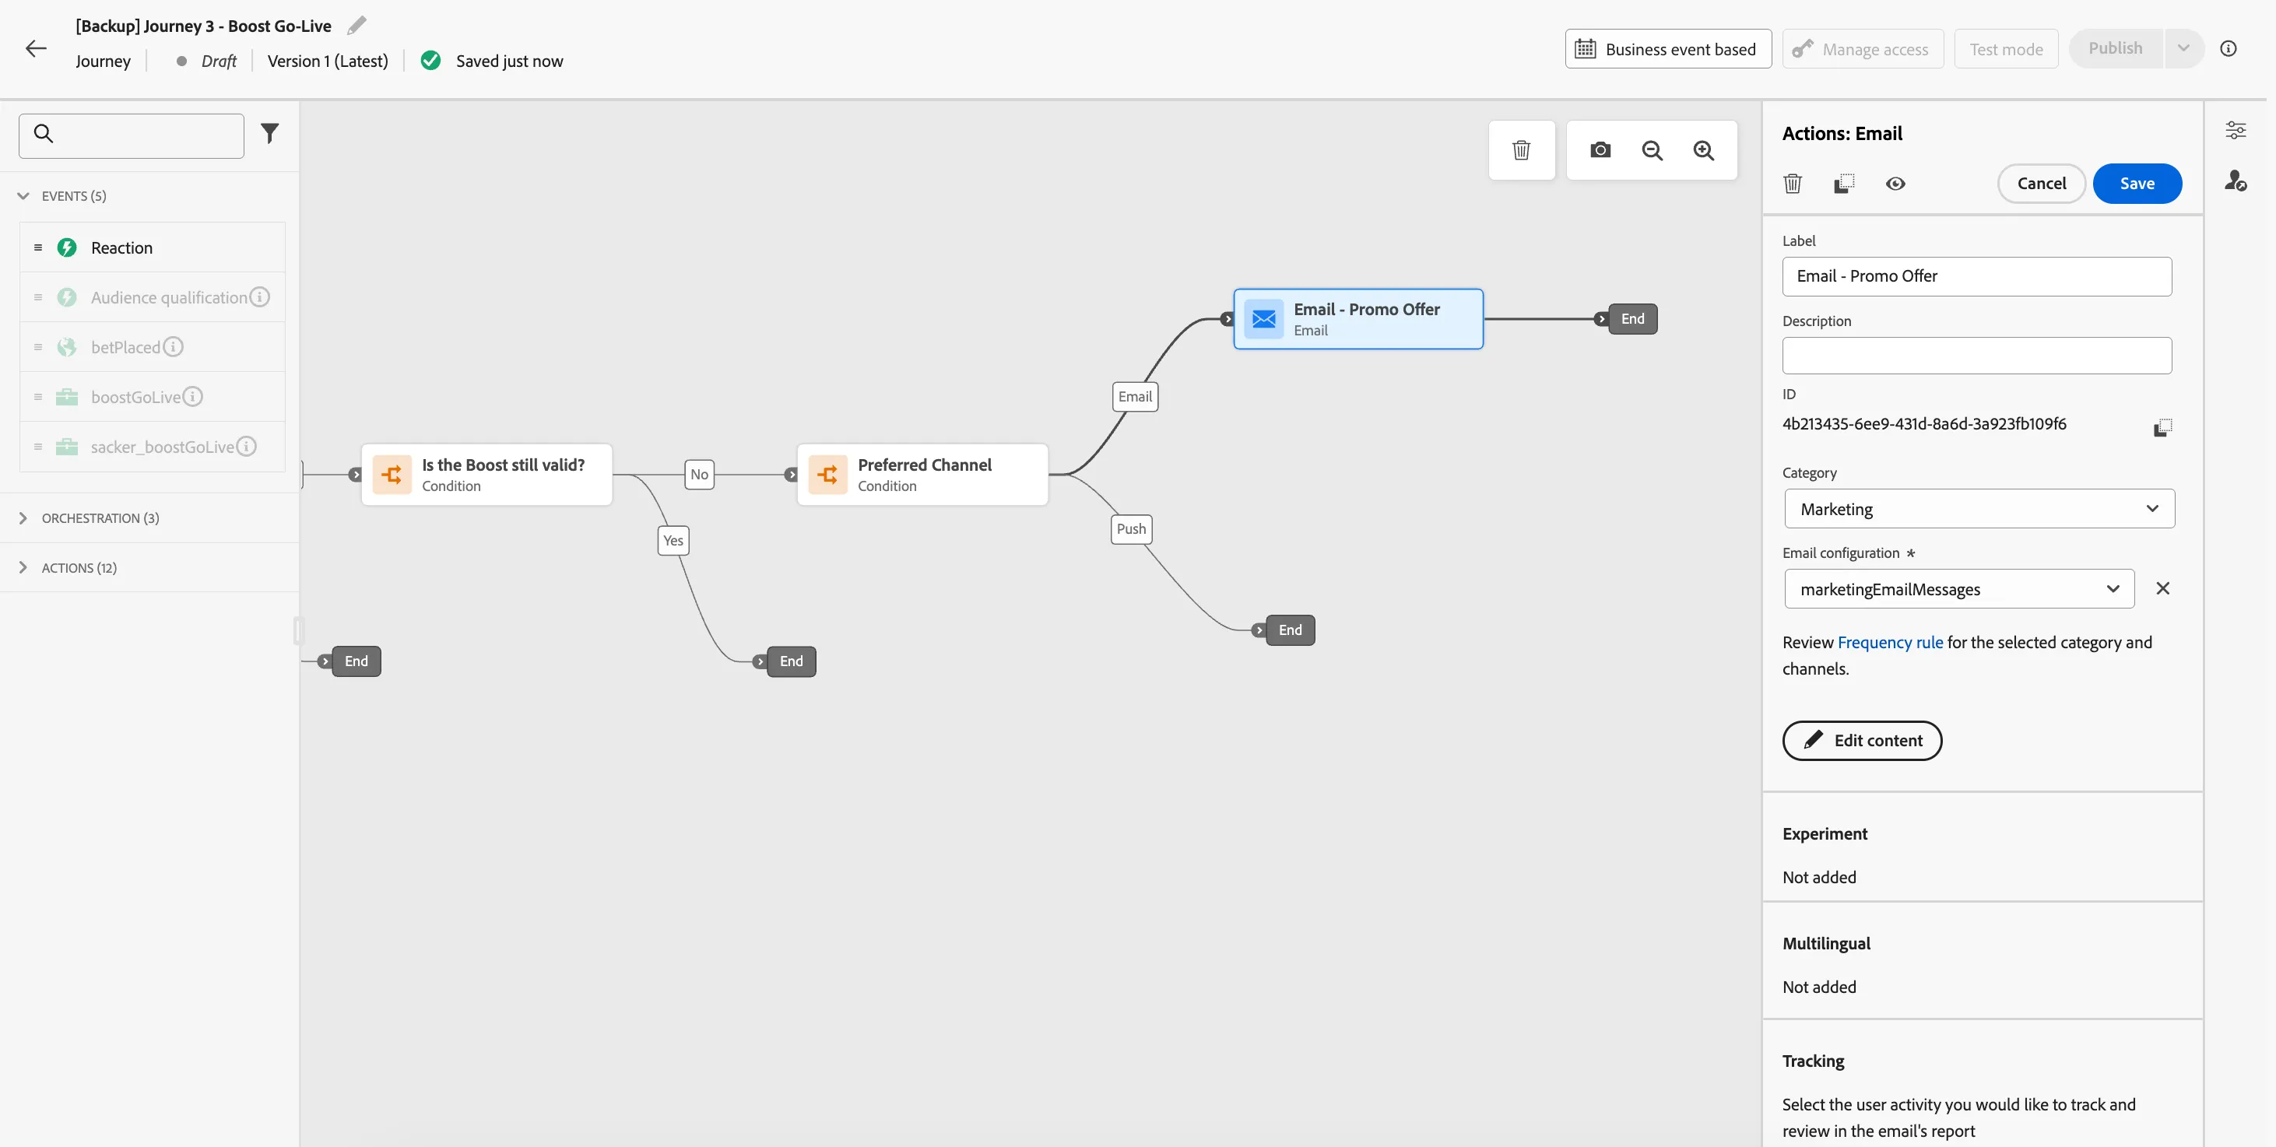Zoom in on the journey canvas
Image resolution: width=2276 pixels, height=1147 pixels.
tap(1703, 150)
